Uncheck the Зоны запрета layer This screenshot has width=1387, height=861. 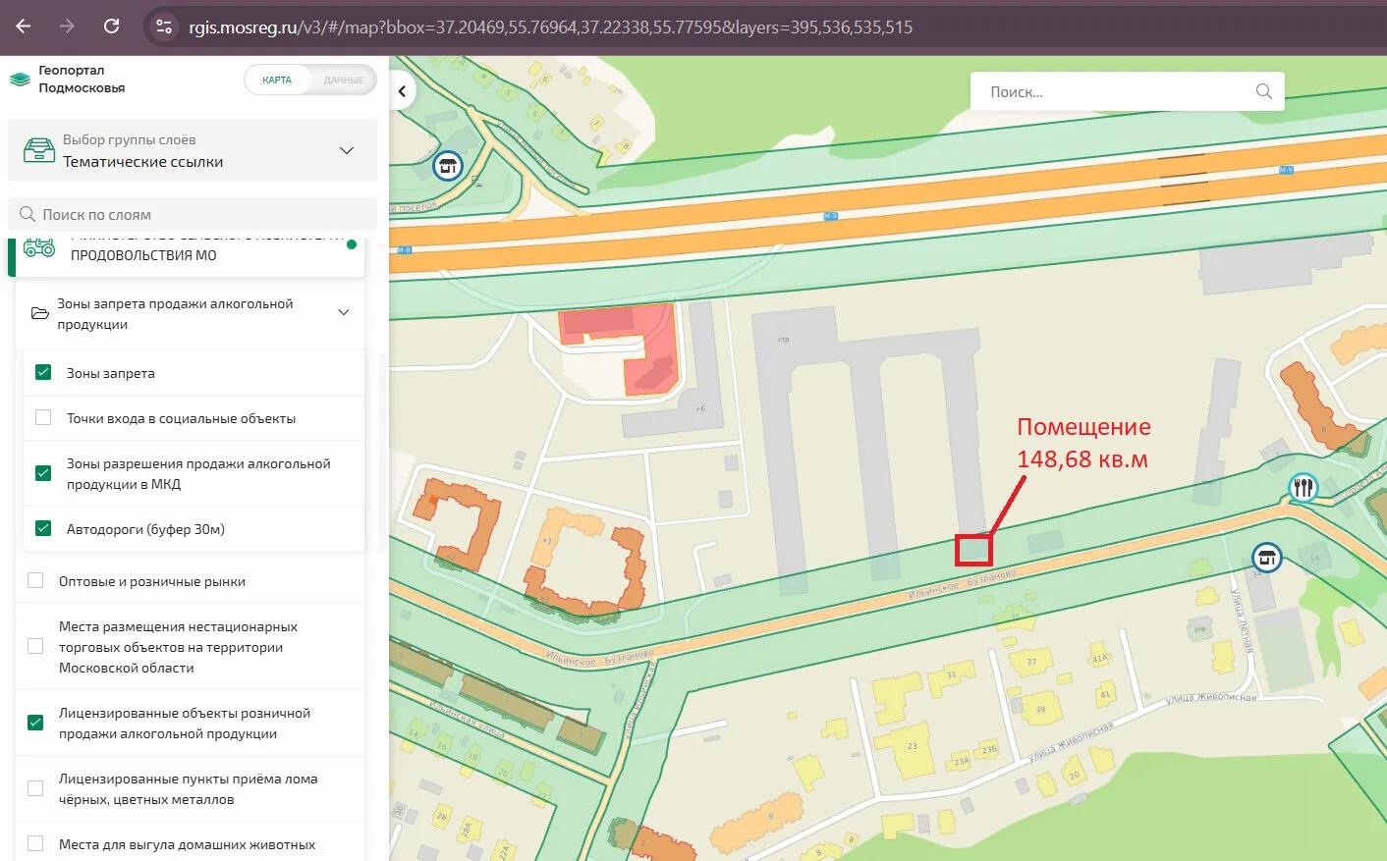coord(43,373)
